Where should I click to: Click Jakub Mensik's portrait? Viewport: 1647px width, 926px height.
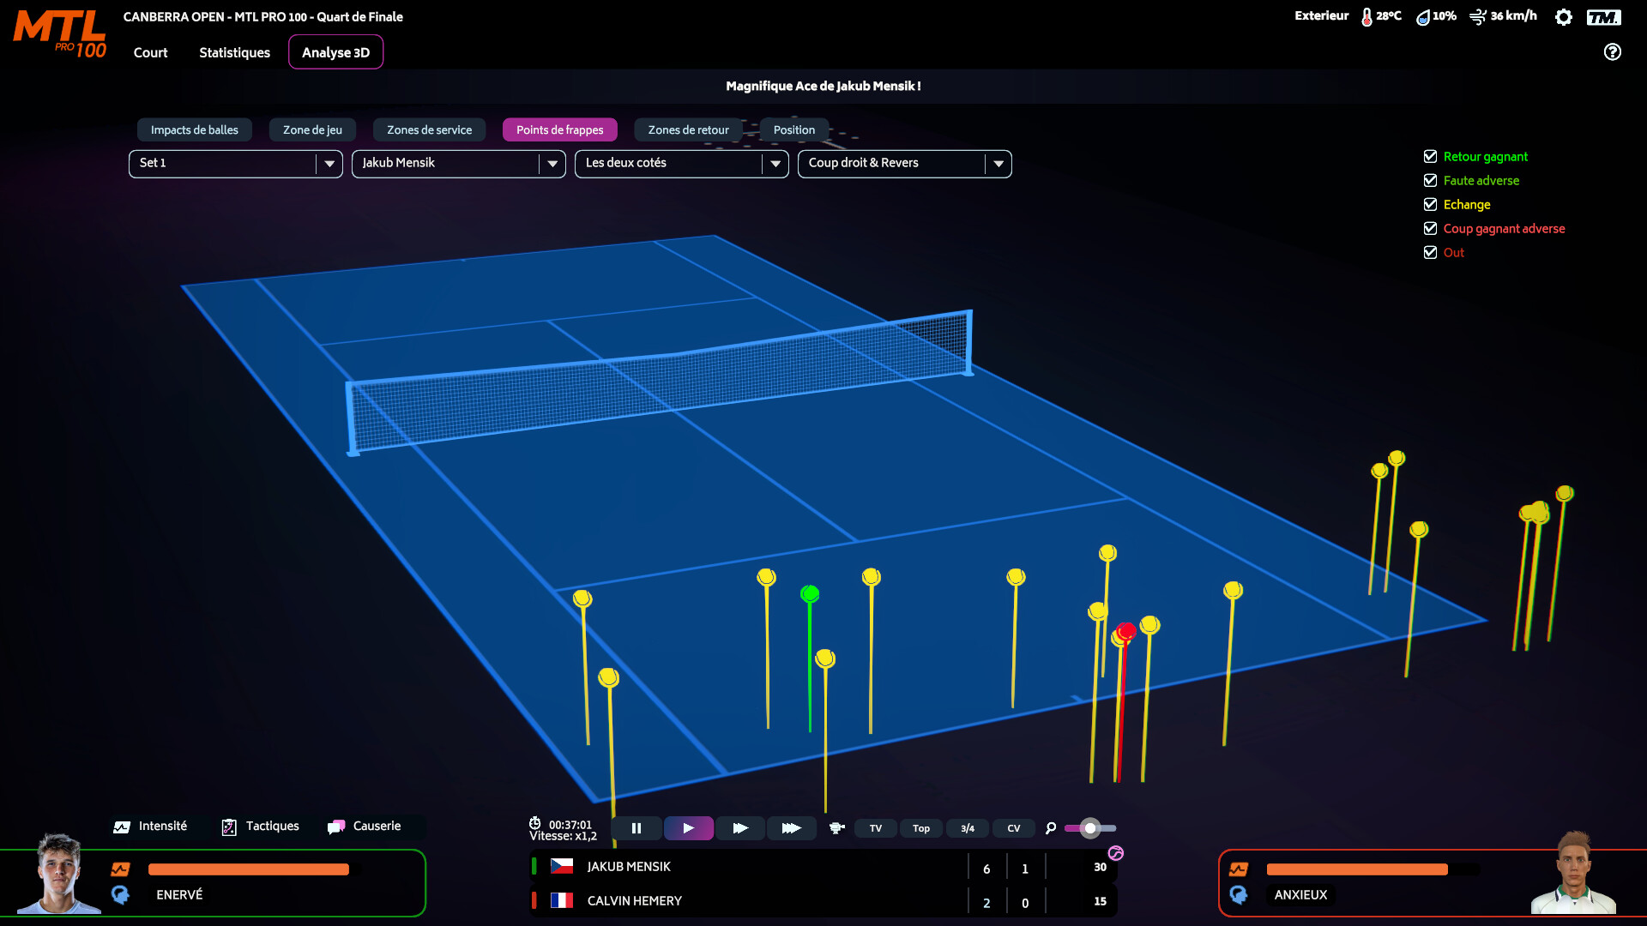tap(58, 873)
